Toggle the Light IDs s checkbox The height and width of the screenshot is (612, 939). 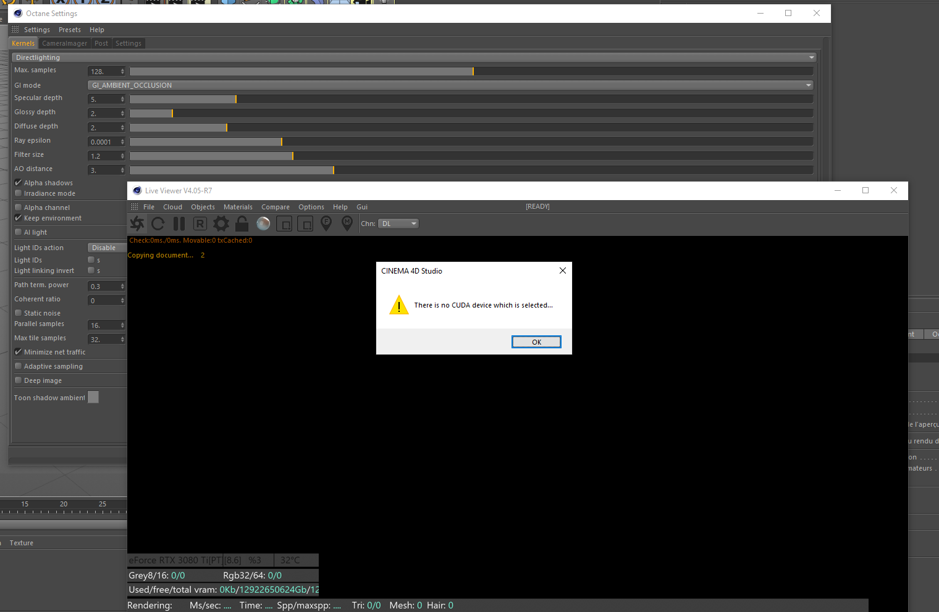[91, 260]
